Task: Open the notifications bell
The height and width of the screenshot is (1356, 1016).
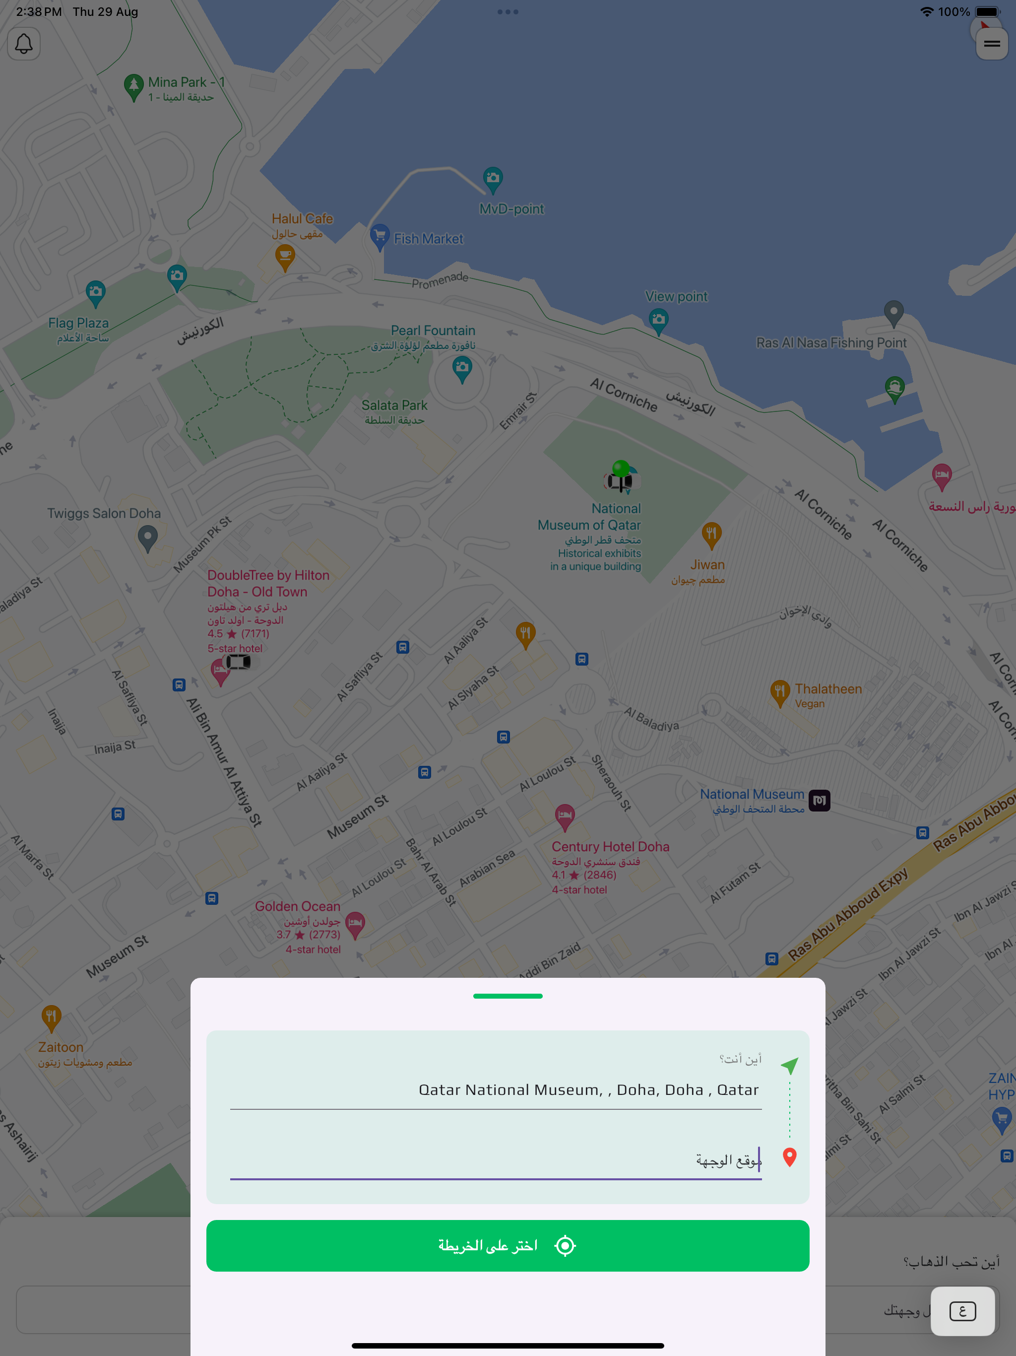Action: click(x=24, y=44)
